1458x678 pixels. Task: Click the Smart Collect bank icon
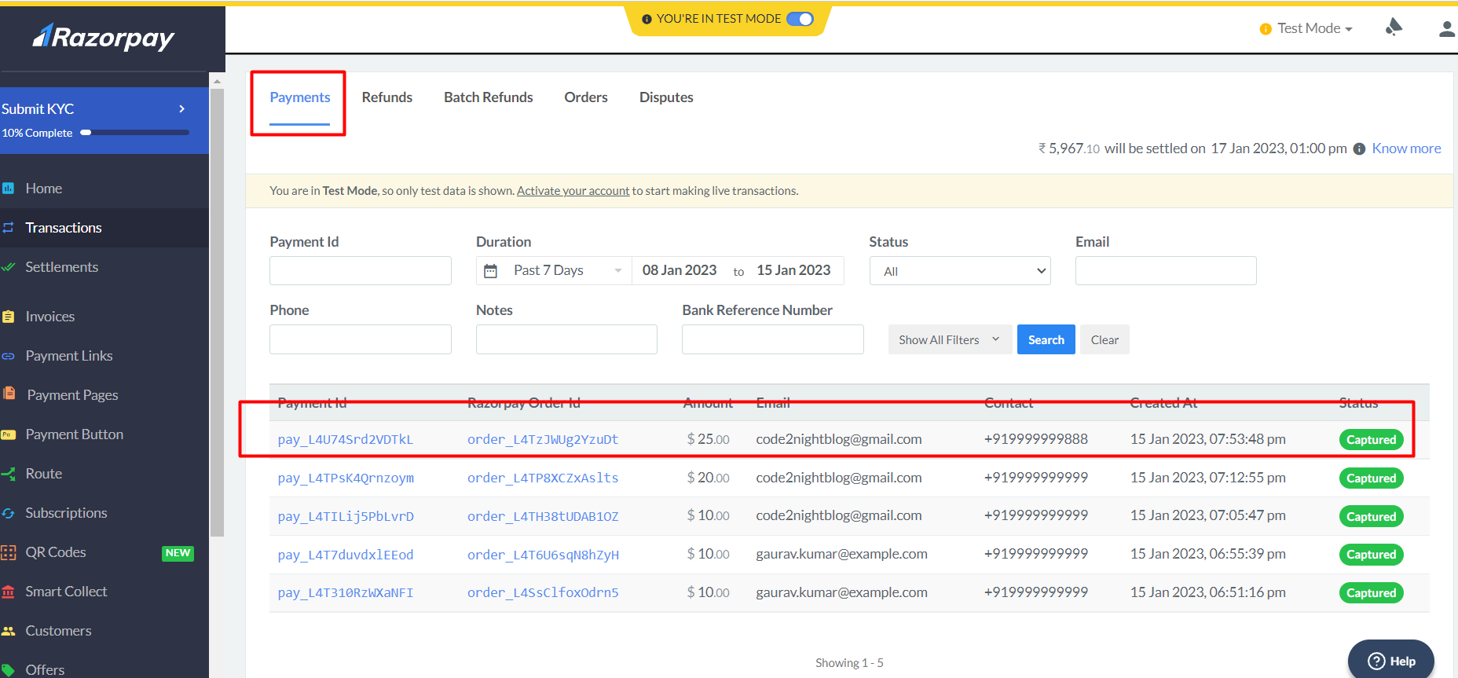[8, 592]
